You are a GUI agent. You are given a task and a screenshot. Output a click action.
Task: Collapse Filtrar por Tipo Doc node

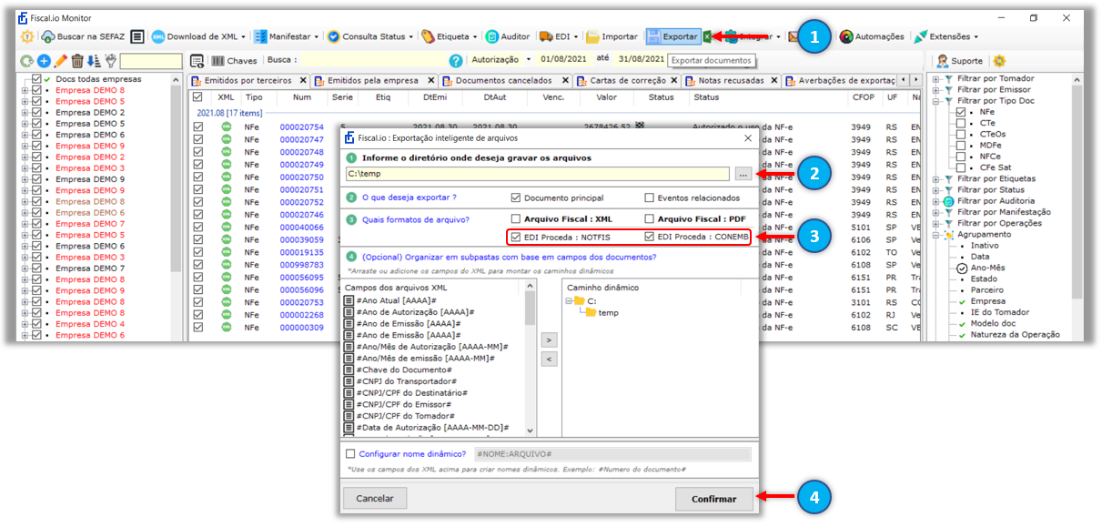coord(935,101)
